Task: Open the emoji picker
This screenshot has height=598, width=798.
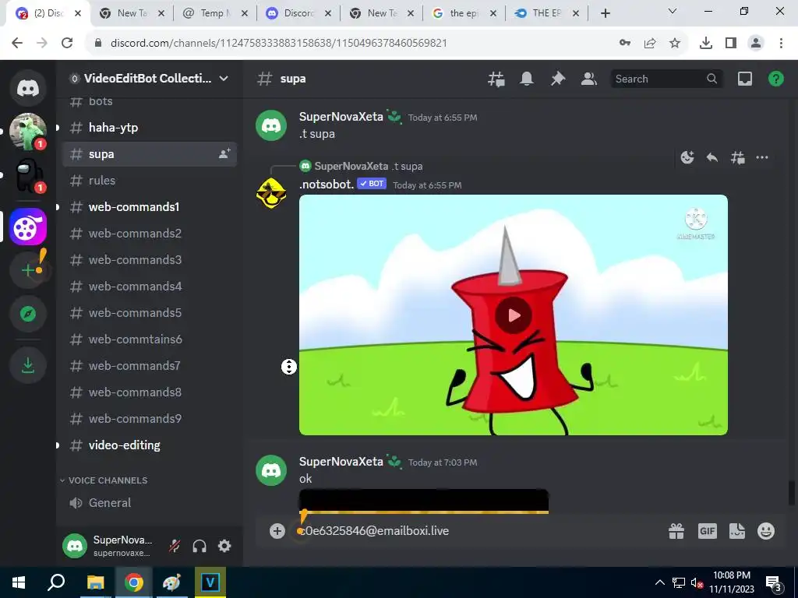Action: coord(766,531)
